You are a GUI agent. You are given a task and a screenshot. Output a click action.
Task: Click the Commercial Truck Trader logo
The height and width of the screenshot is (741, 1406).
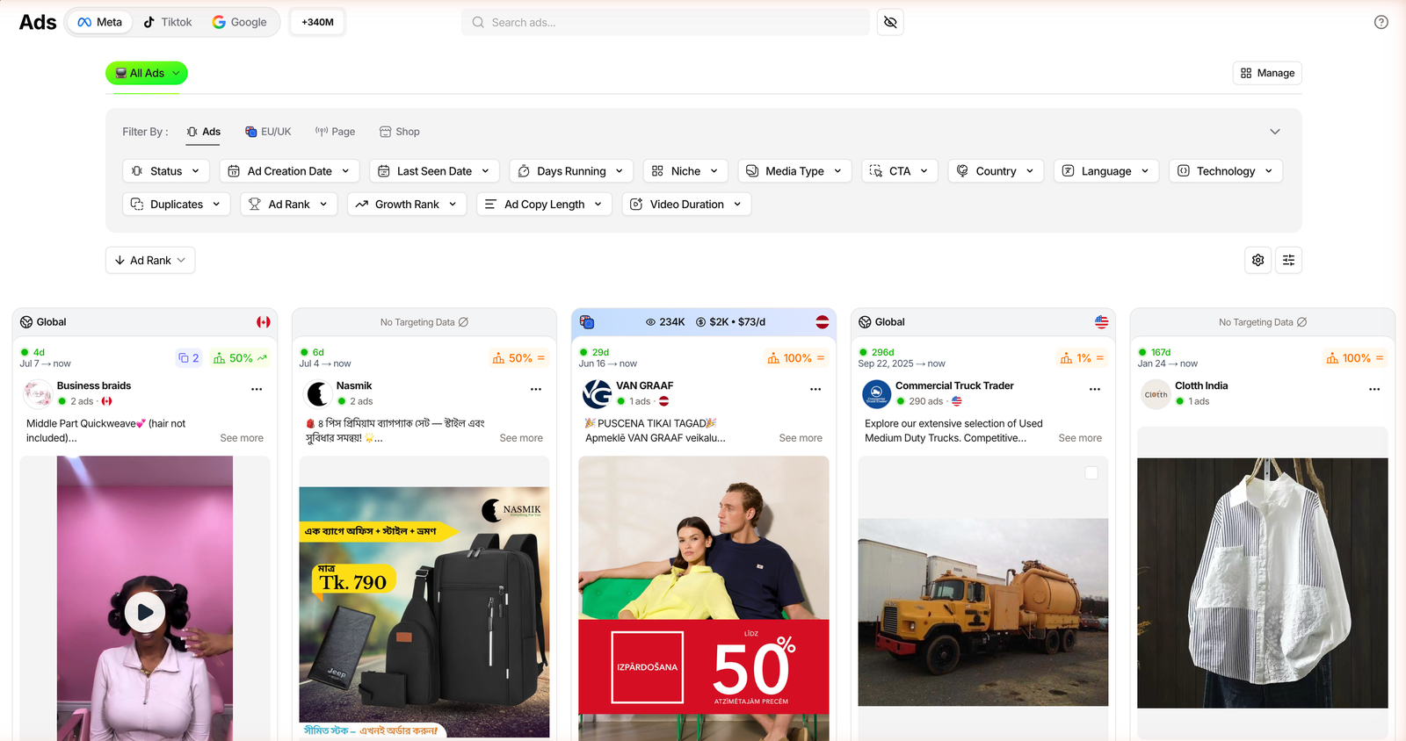coord(876,394)
